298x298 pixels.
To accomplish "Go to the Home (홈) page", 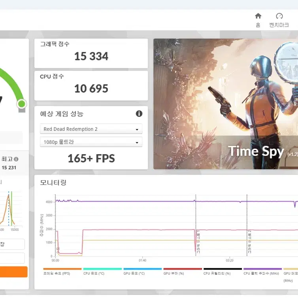I will [258, 20].
